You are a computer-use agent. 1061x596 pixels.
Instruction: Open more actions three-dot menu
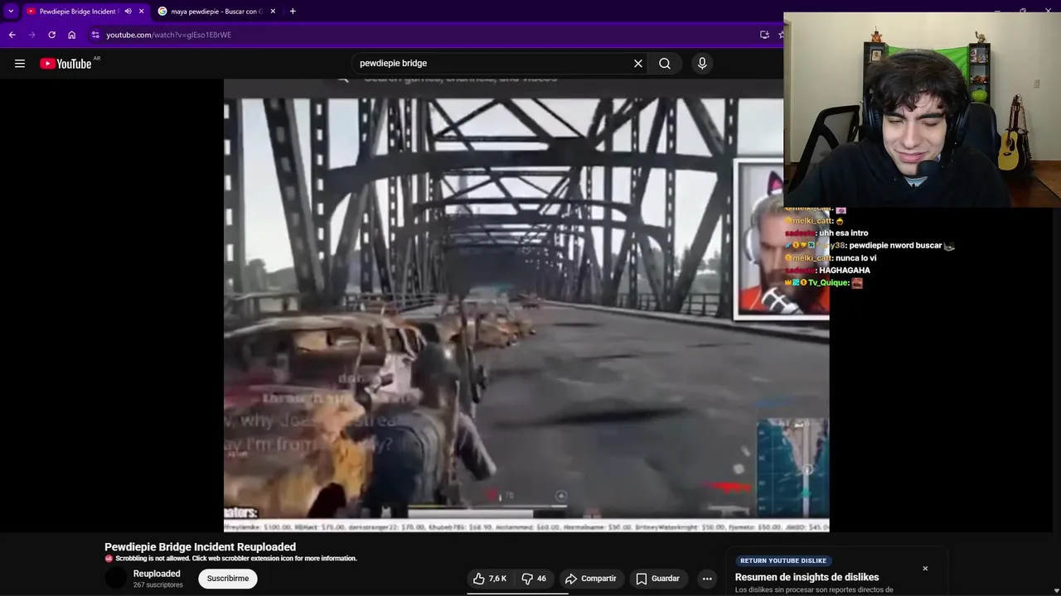click(x=707, y=579)
